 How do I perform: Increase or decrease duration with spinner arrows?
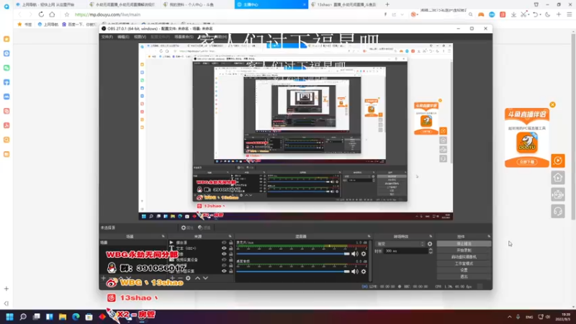pyautogui.click(x=431, y=251)
